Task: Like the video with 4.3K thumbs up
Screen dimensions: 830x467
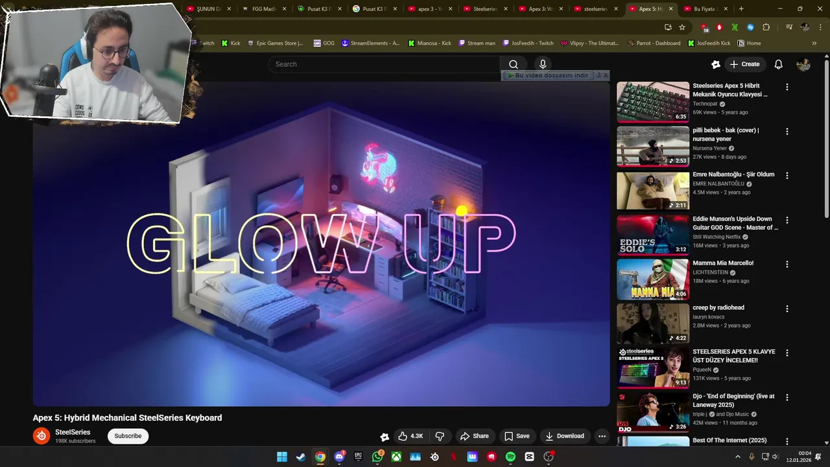Action: coord(410,436)
